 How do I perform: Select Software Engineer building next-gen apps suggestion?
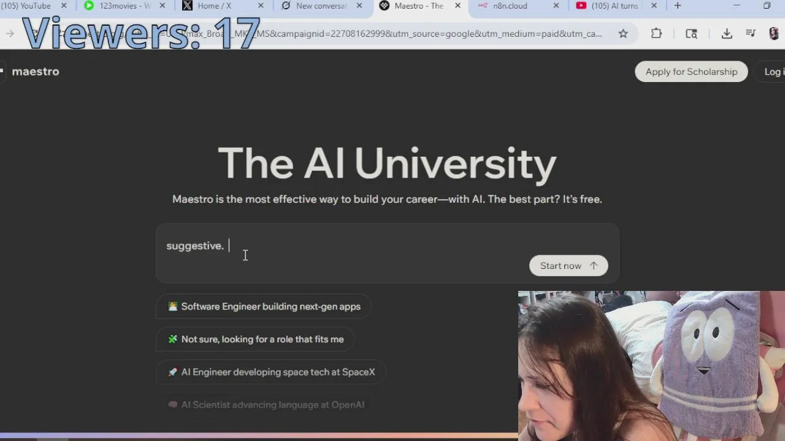tap(264, 306)
